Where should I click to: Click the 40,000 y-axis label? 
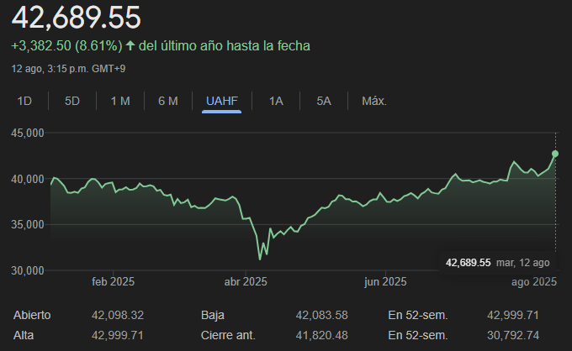click(28, 179)
